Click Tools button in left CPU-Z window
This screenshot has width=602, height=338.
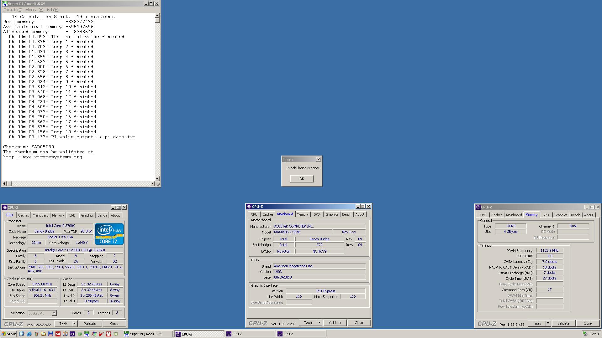(63, 324)
